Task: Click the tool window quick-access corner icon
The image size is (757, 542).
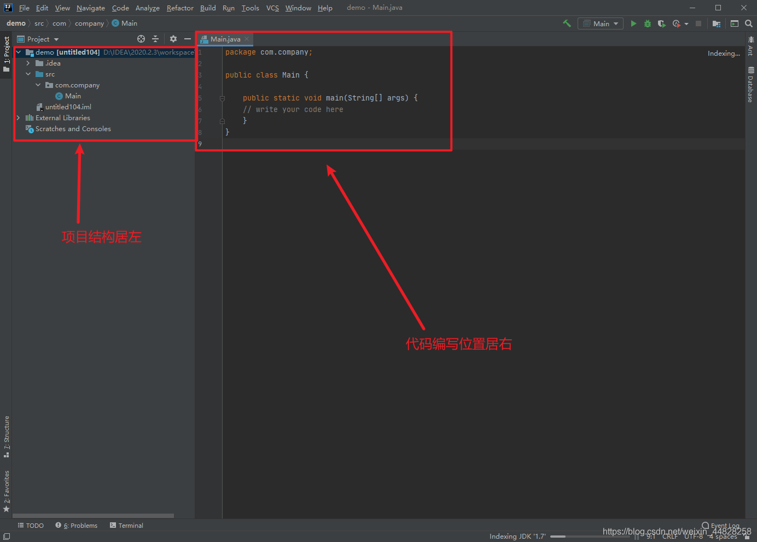Action: (x=7, y=537)
